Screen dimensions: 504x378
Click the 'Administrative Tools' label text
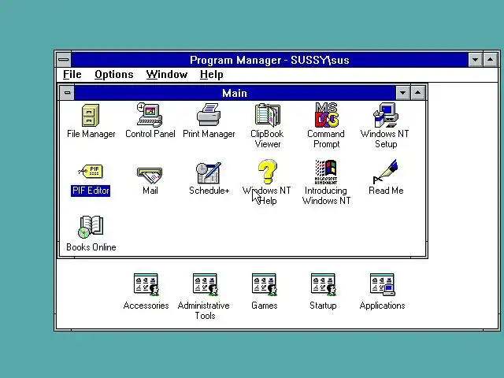[204, 310]
